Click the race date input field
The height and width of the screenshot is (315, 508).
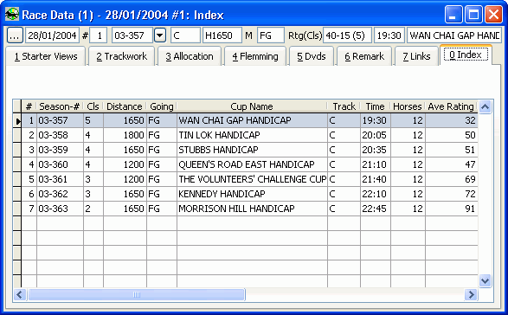pyautogui.click(x=52, y=35)
